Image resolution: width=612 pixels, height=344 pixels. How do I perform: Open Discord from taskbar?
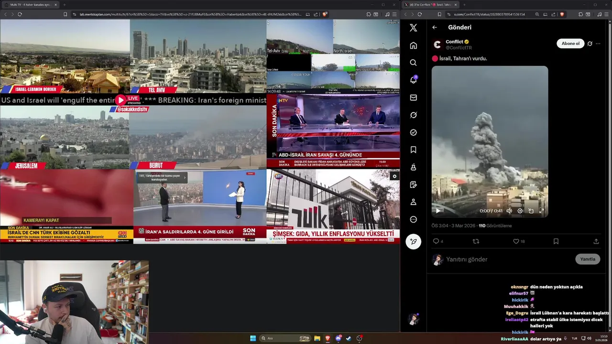coord(339,338)
